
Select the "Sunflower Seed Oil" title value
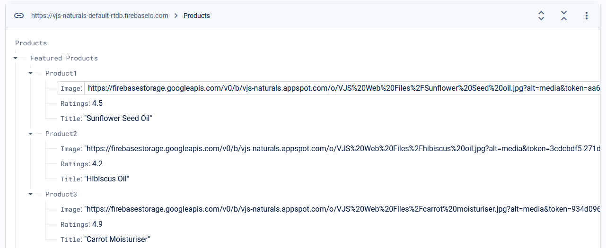[119, 119]
